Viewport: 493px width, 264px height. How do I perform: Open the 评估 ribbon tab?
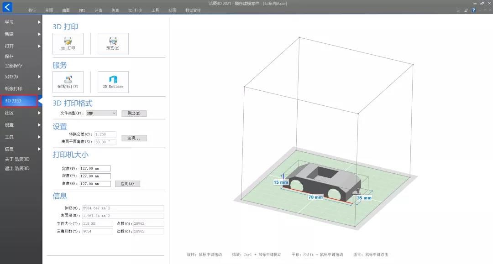(99, 10)
